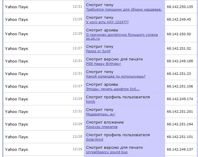Open 'PSB Happy Birthday!' print version link
Screen dimensions: 198x157
(x=103, y=64)
